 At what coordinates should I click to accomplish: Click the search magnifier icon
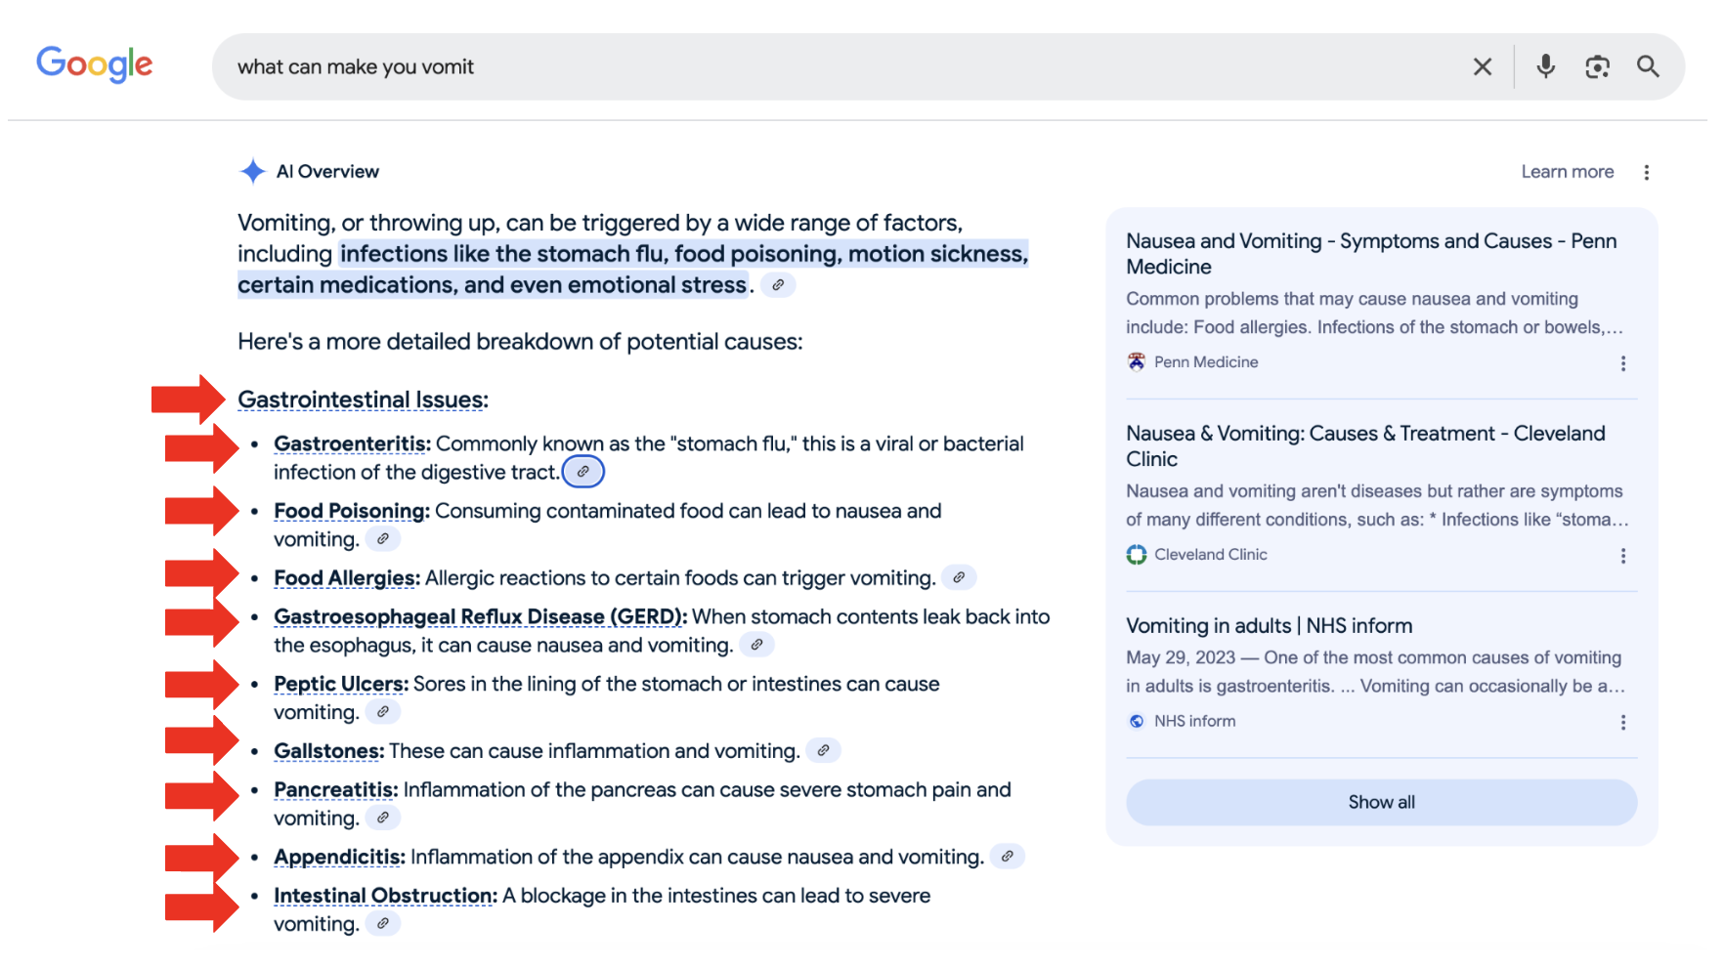coord(1649,66)
